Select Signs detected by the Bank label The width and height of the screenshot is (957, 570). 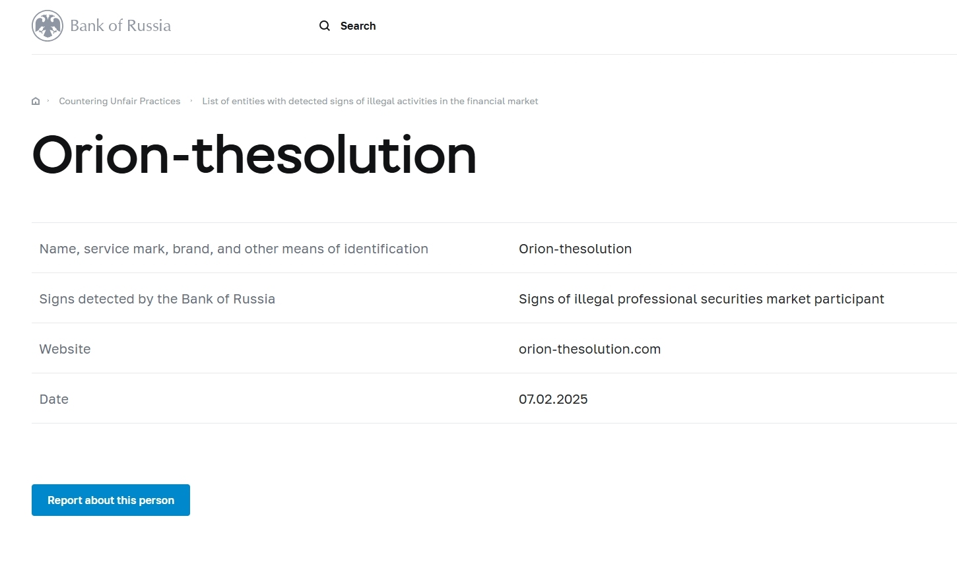point(157,299)
